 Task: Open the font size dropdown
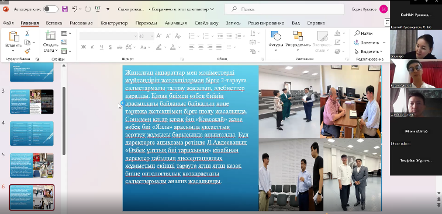pos(146,36)
